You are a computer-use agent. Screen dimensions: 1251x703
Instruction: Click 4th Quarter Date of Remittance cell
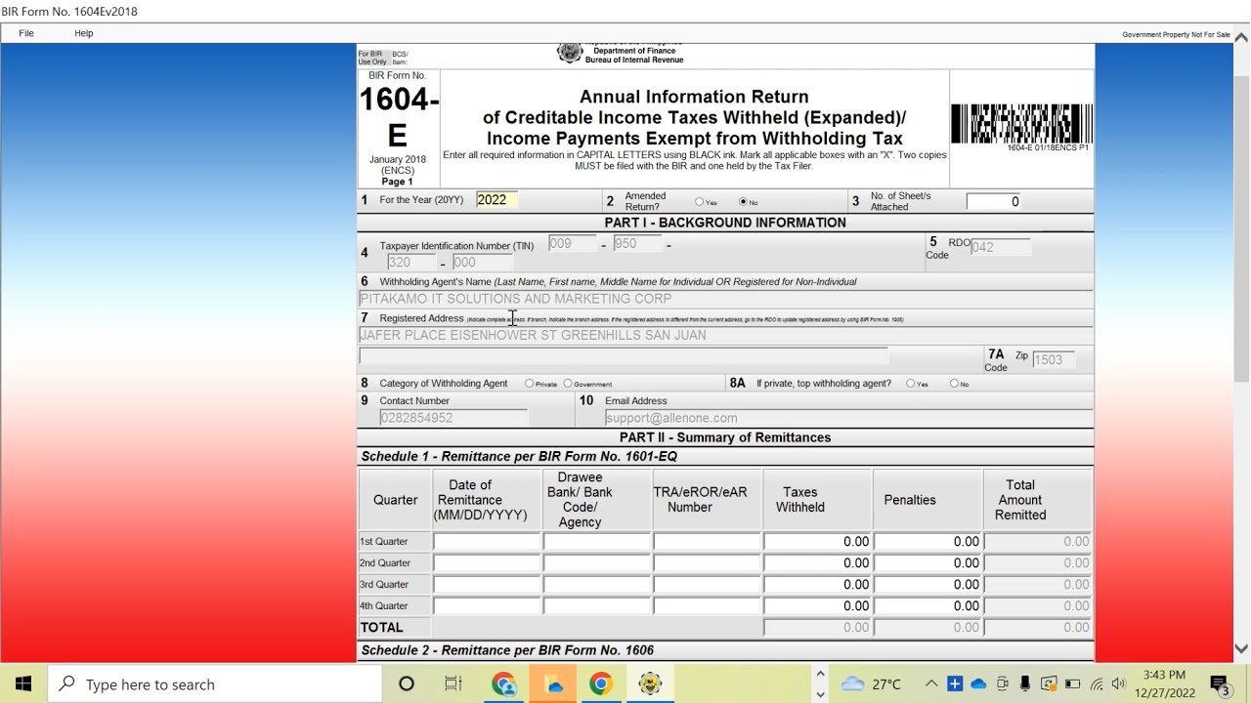click(x=487, y=606)
